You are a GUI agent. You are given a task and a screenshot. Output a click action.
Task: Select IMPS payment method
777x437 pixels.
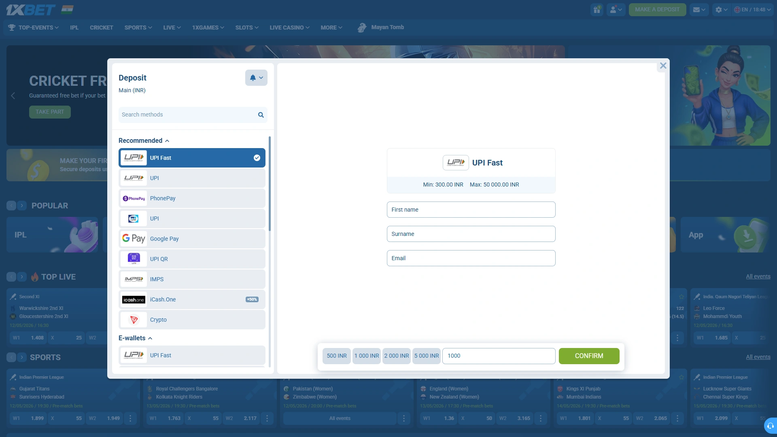(192, 279)
